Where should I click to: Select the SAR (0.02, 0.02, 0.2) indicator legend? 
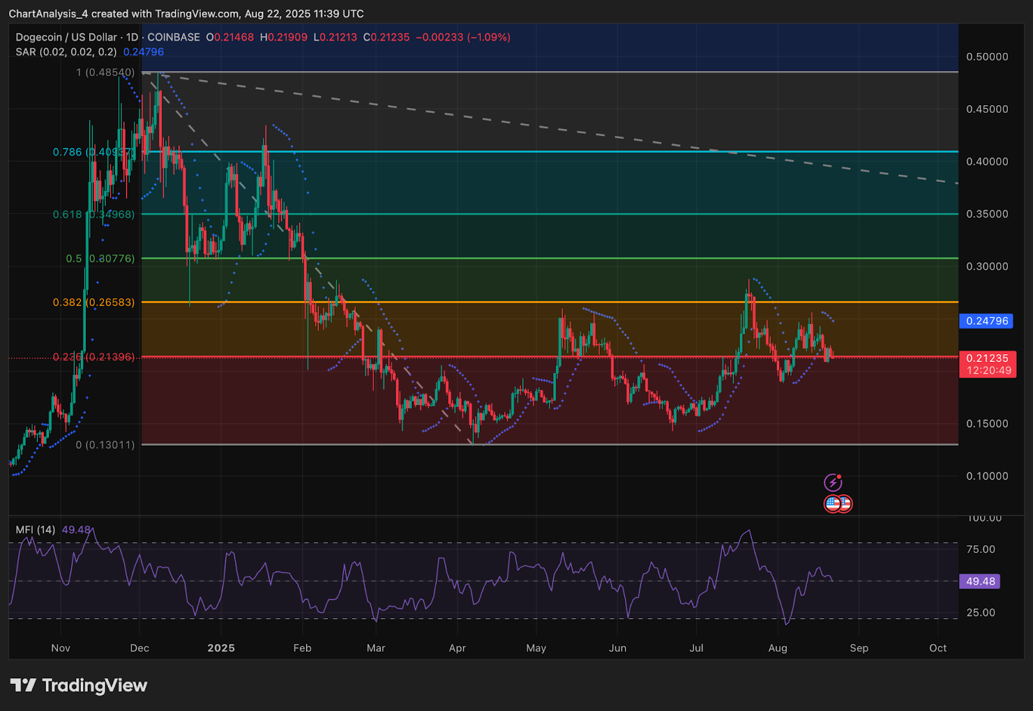tap(66, 52)
